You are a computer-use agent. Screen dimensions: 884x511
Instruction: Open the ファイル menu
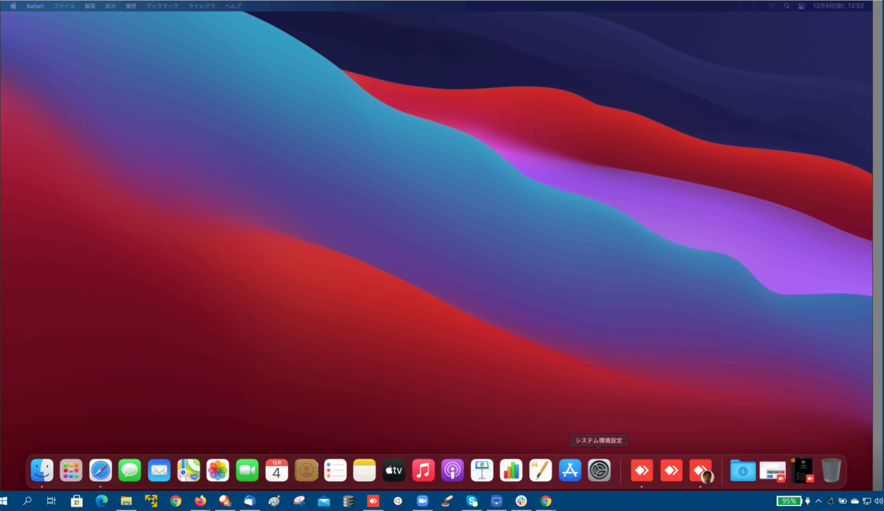[x=64, y=6]
